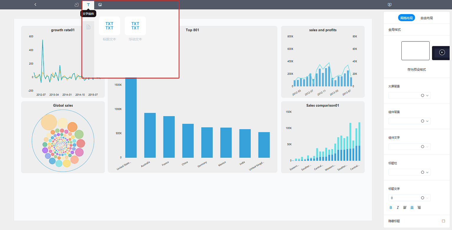
Task: Switch to 网格布局 layout tab
Action: (406, 18)
